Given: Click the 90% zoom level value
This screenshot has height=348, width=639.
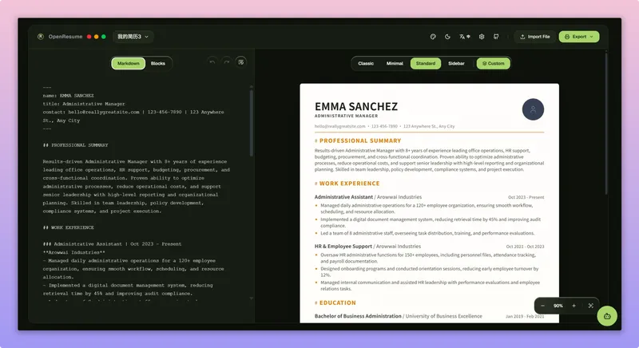Looking at the screenshot, I should [558, 306].
